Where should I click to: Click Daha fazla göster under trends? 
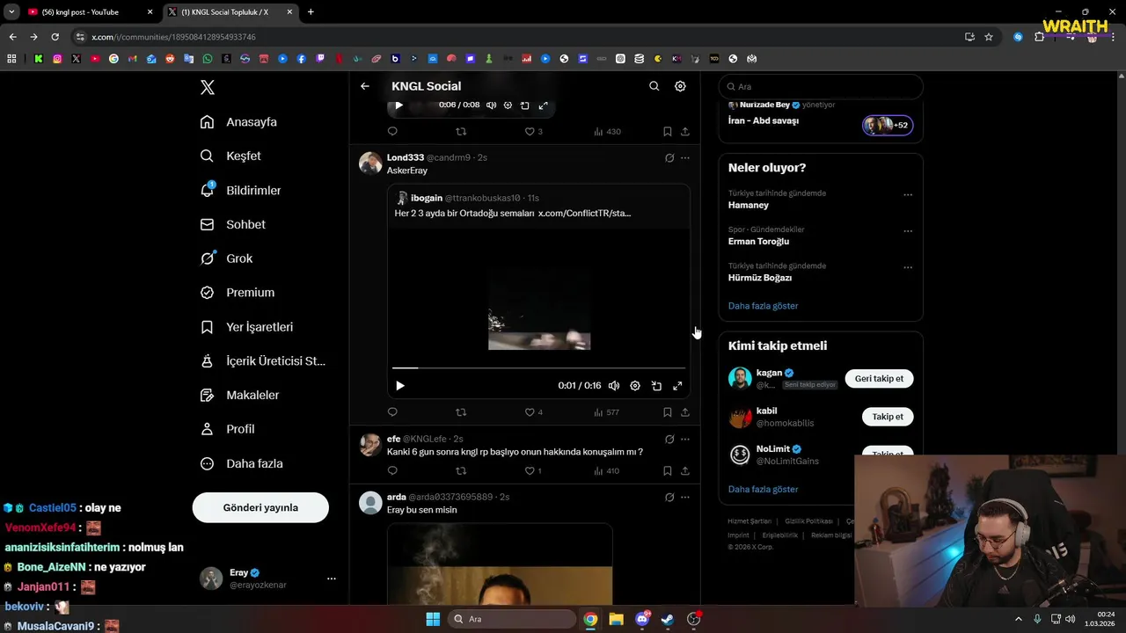pos(763,306)
